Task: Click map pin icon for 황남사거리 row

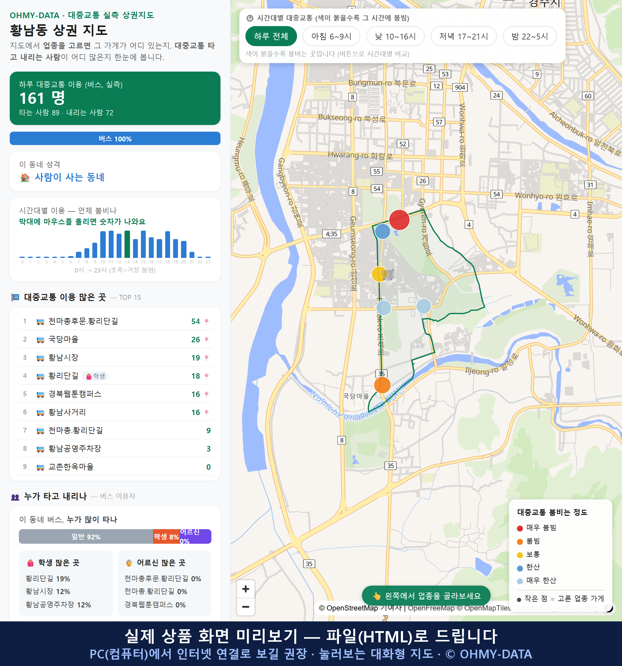Action: point(207,412)
